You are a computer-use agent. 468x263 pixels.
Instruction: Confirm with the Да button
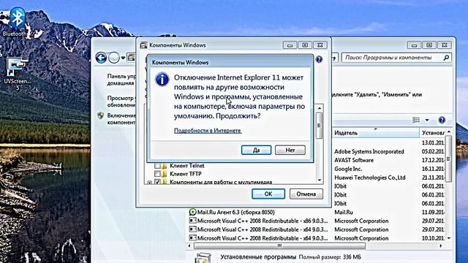click(256, 150)
